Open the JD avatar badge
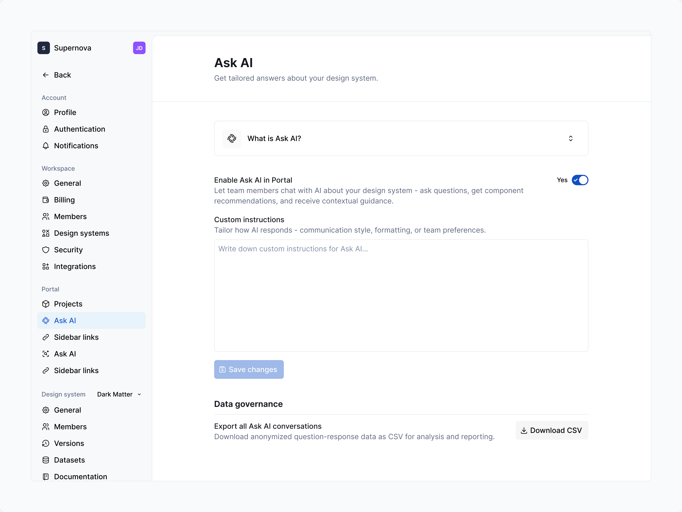The image size is (682, 512). click(139, 48)
